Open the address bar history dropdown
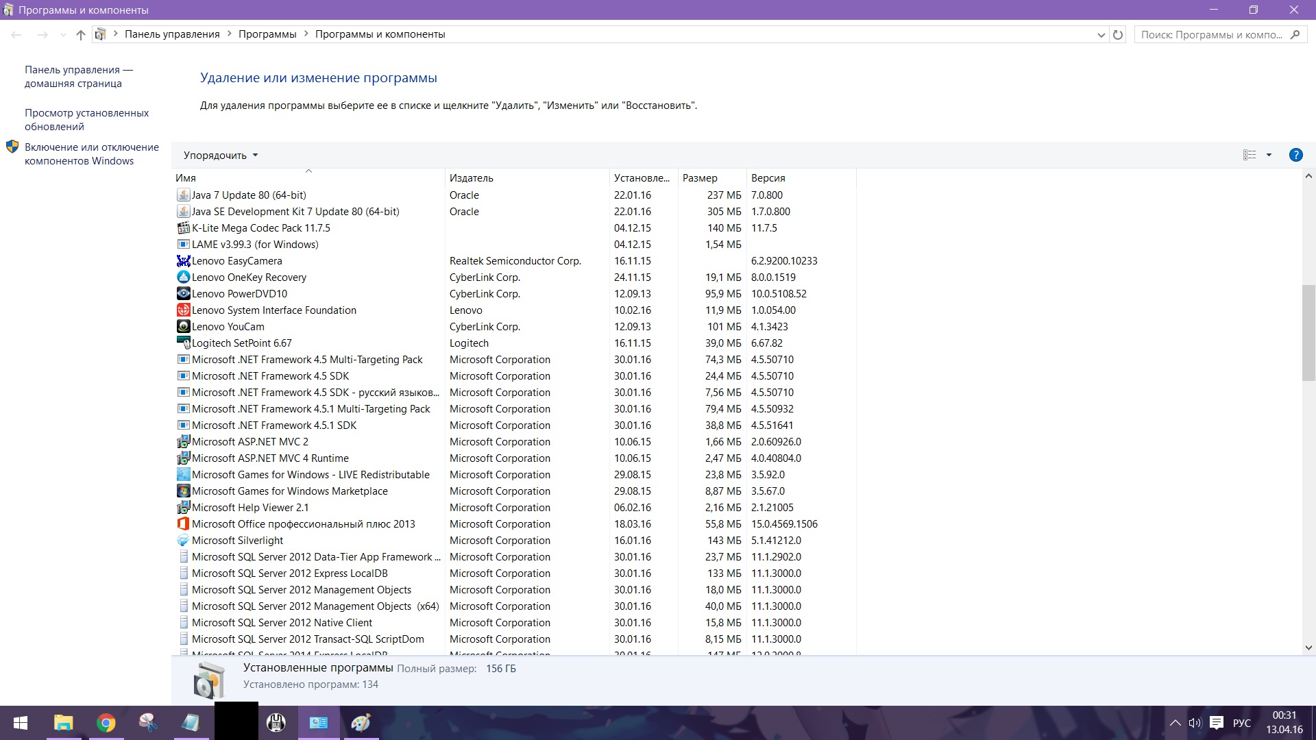 [1101, 35]
